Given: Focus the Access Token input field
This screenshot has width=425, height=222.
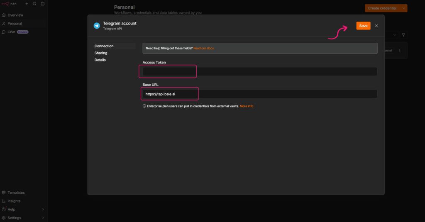Looking at the screenshot, I should [x=260, y=71].
